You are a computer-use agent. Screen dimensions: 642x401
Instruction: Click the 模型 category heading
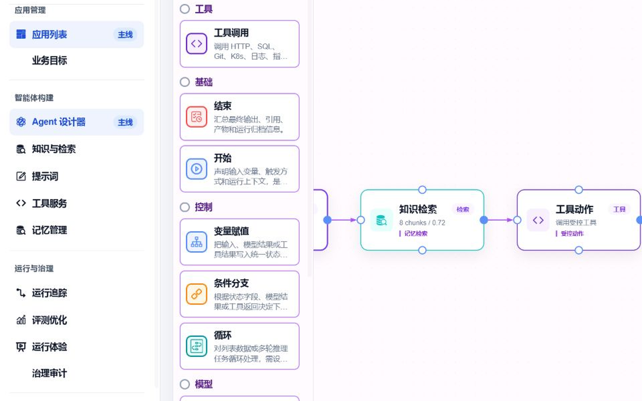204,384
